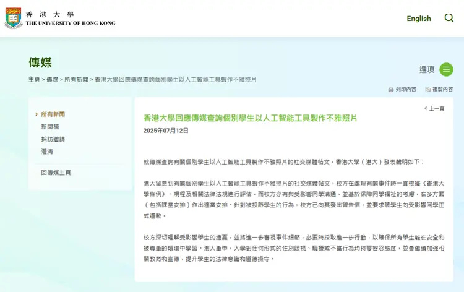Click 複製內容 copy content link
This screenshot has width=464, height=292.
point(442,89)
